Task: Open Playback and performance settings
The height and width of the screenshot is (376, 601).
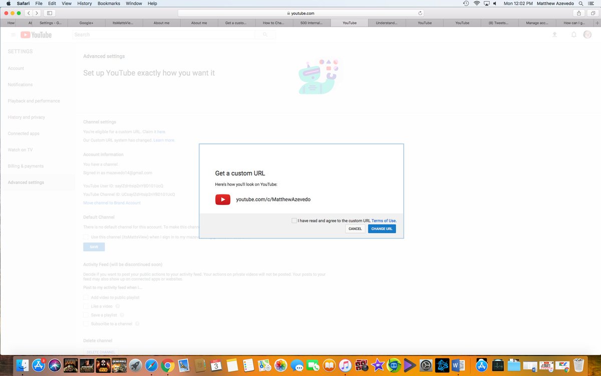Action: click(x=34, y=101)
